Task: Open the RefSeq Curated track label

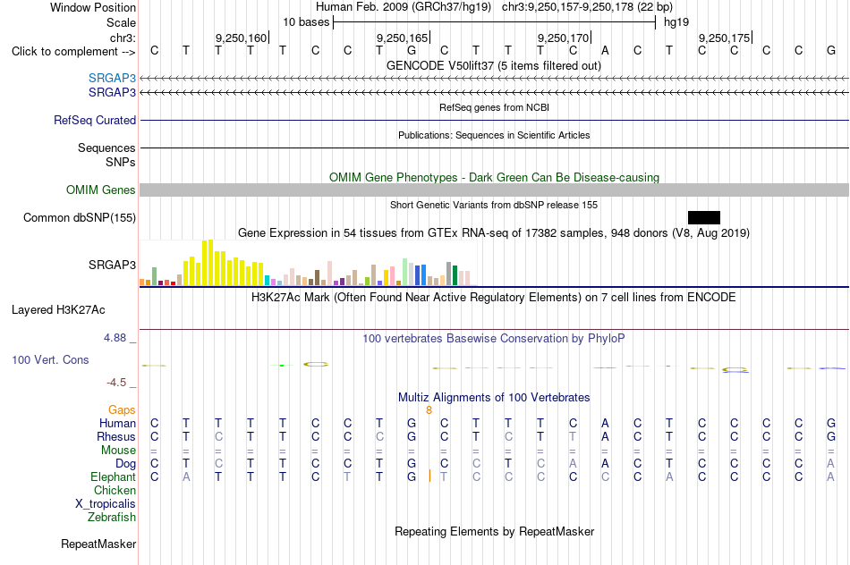Action: coord(95,121)
